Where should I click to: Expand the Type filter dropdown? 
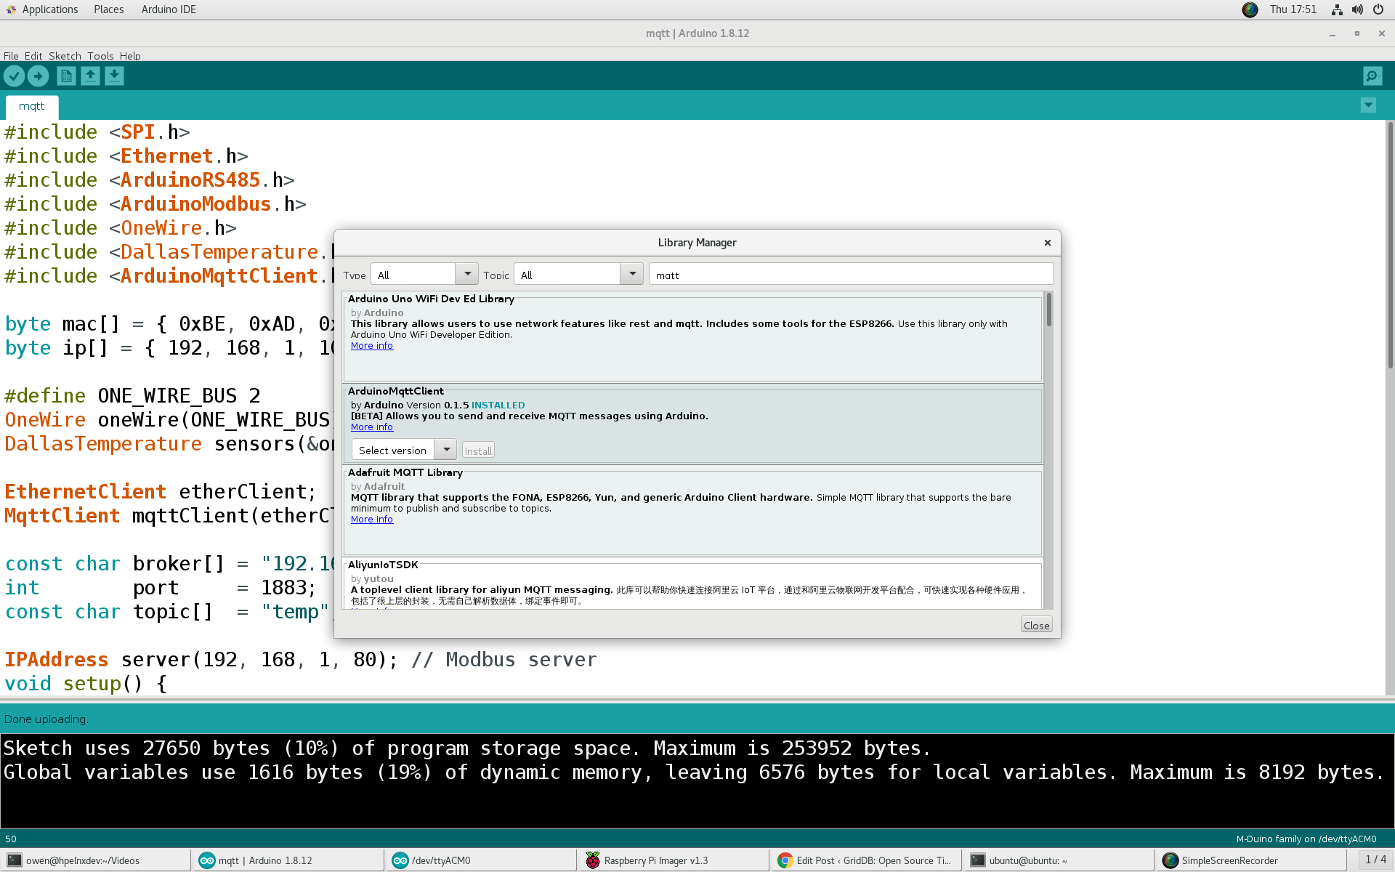[x=466, y=274]
